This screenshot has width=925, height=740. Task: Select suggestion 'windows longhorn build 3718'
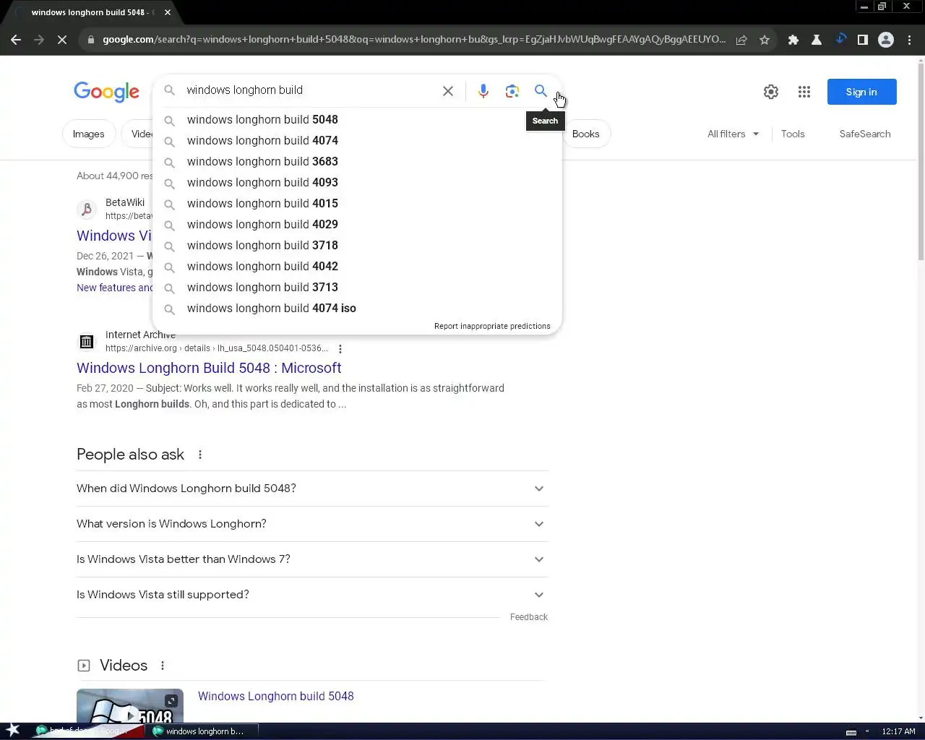tap(357, 246)
